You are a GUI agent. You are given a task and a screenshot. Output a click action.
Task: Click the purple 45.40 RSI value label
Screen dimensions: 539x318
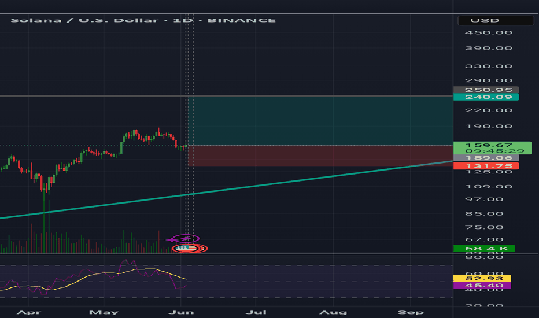(x=482, y=286)
